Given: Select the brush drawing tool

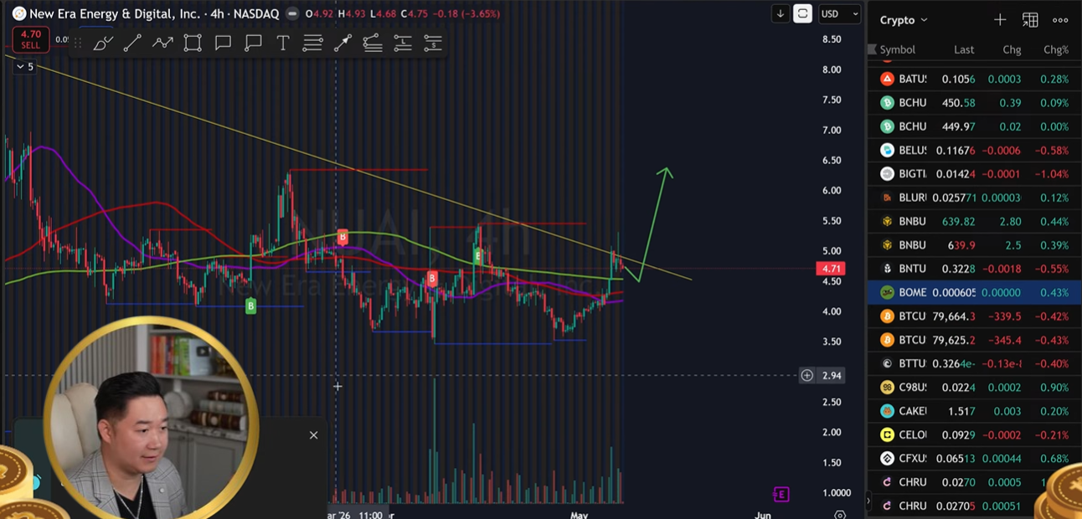Looking at the screenshot, I should (103, 44).
